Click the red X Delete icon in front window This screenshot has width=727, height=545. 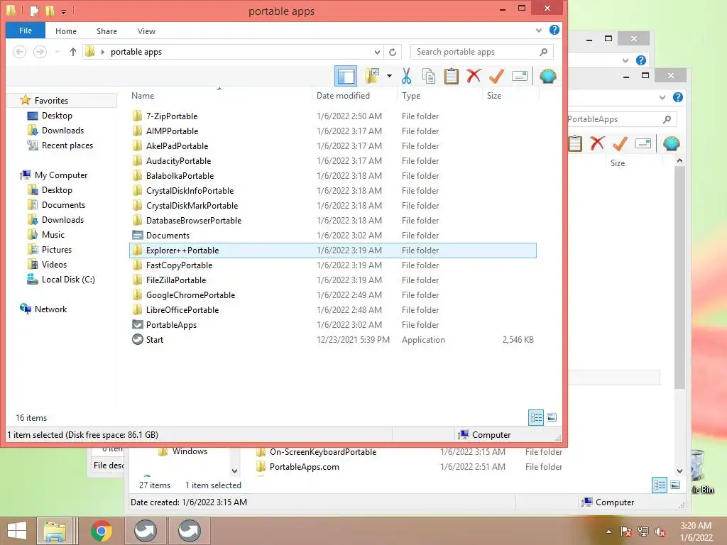click(474, 76)
